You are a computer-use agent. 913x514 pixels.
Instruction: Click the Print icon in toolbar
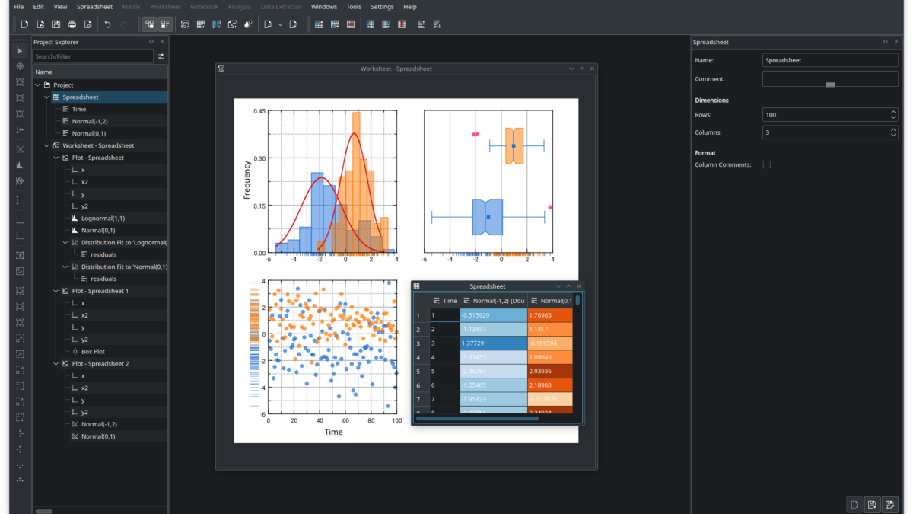pos(72,24)
